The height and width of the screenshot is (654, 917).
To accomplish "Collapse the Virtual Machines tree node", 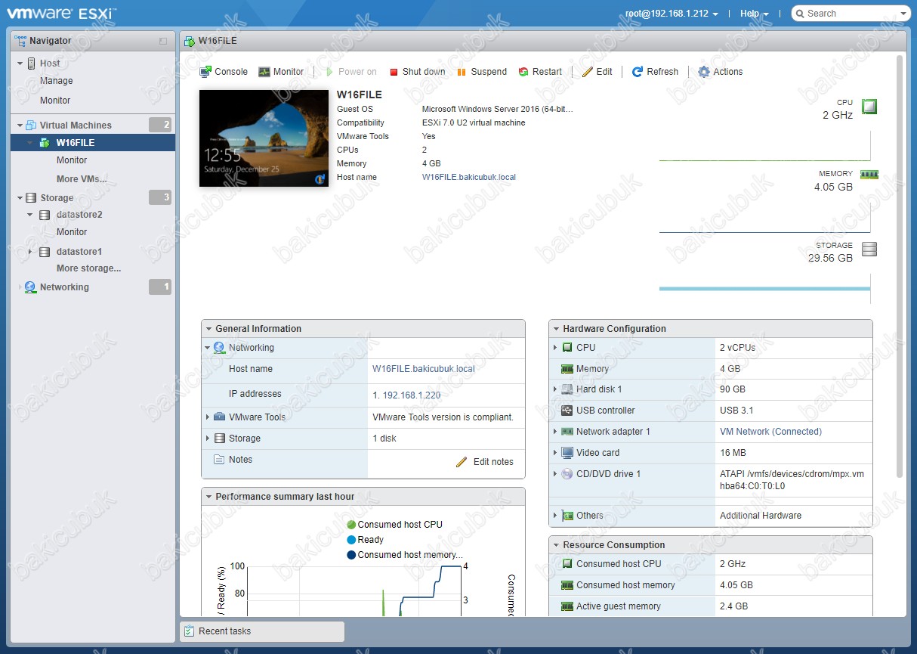I will [20, 126].
